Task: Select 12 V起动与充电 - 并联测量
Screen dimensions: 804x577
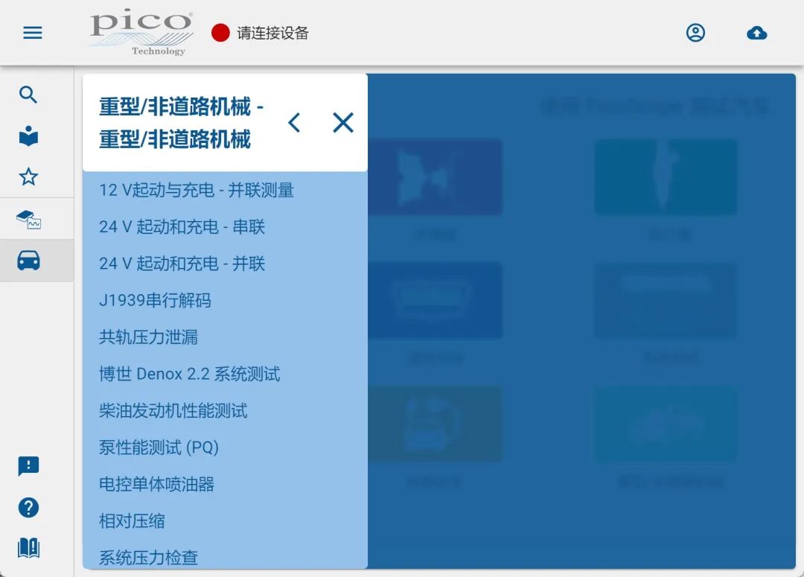Action: 197,191
